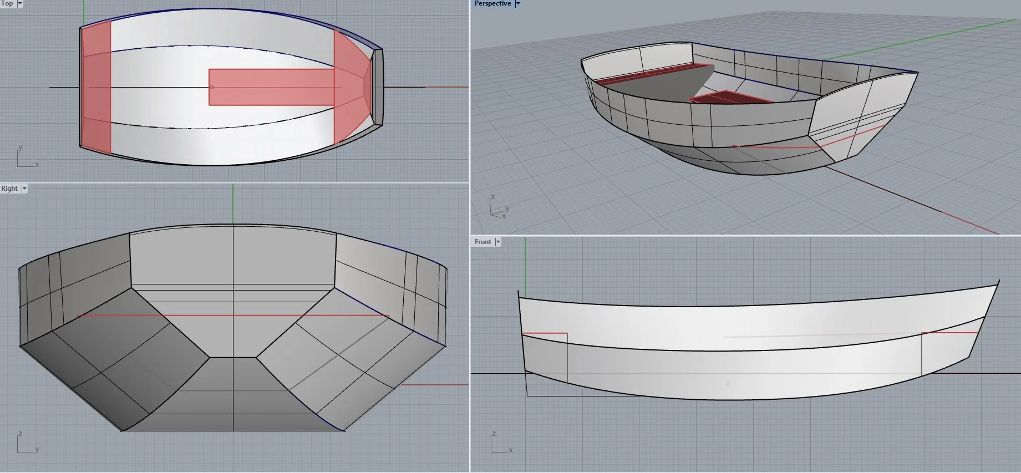
Task: Open the Top viewport dropdown arrow
Action: (x=20, y=3)
